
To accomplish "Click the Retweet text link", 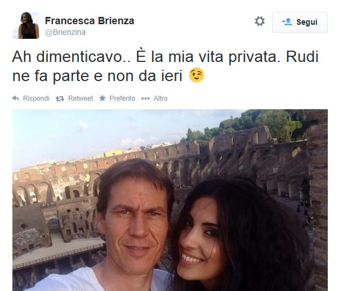I will pos(81,99).
